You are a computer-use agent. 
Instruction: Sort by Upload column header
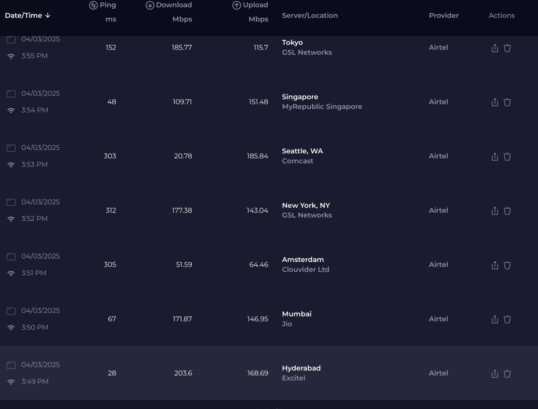point(250,5)
